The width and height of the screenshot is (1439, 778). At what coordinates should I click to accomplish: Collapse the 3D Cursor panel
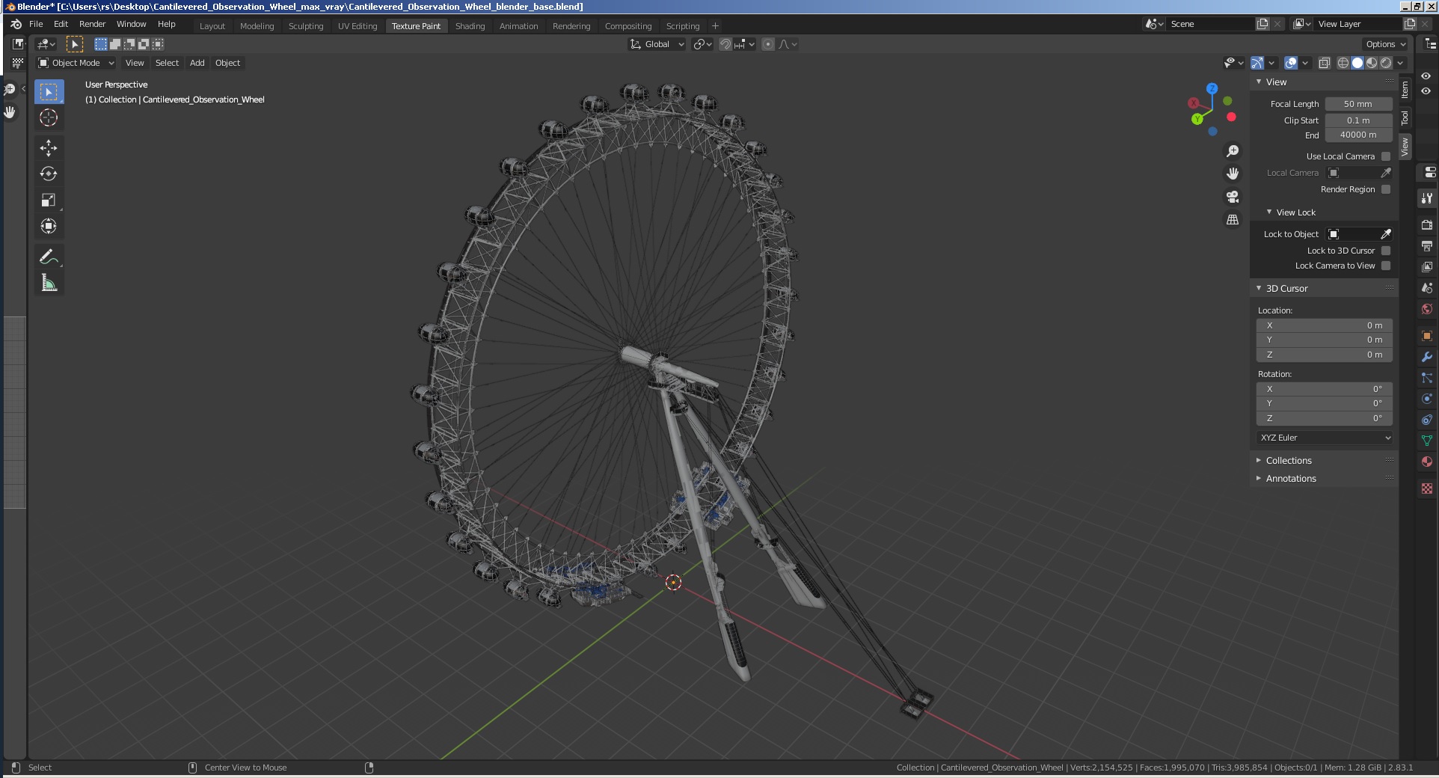pyautogui.click(x=1286, y=288)
